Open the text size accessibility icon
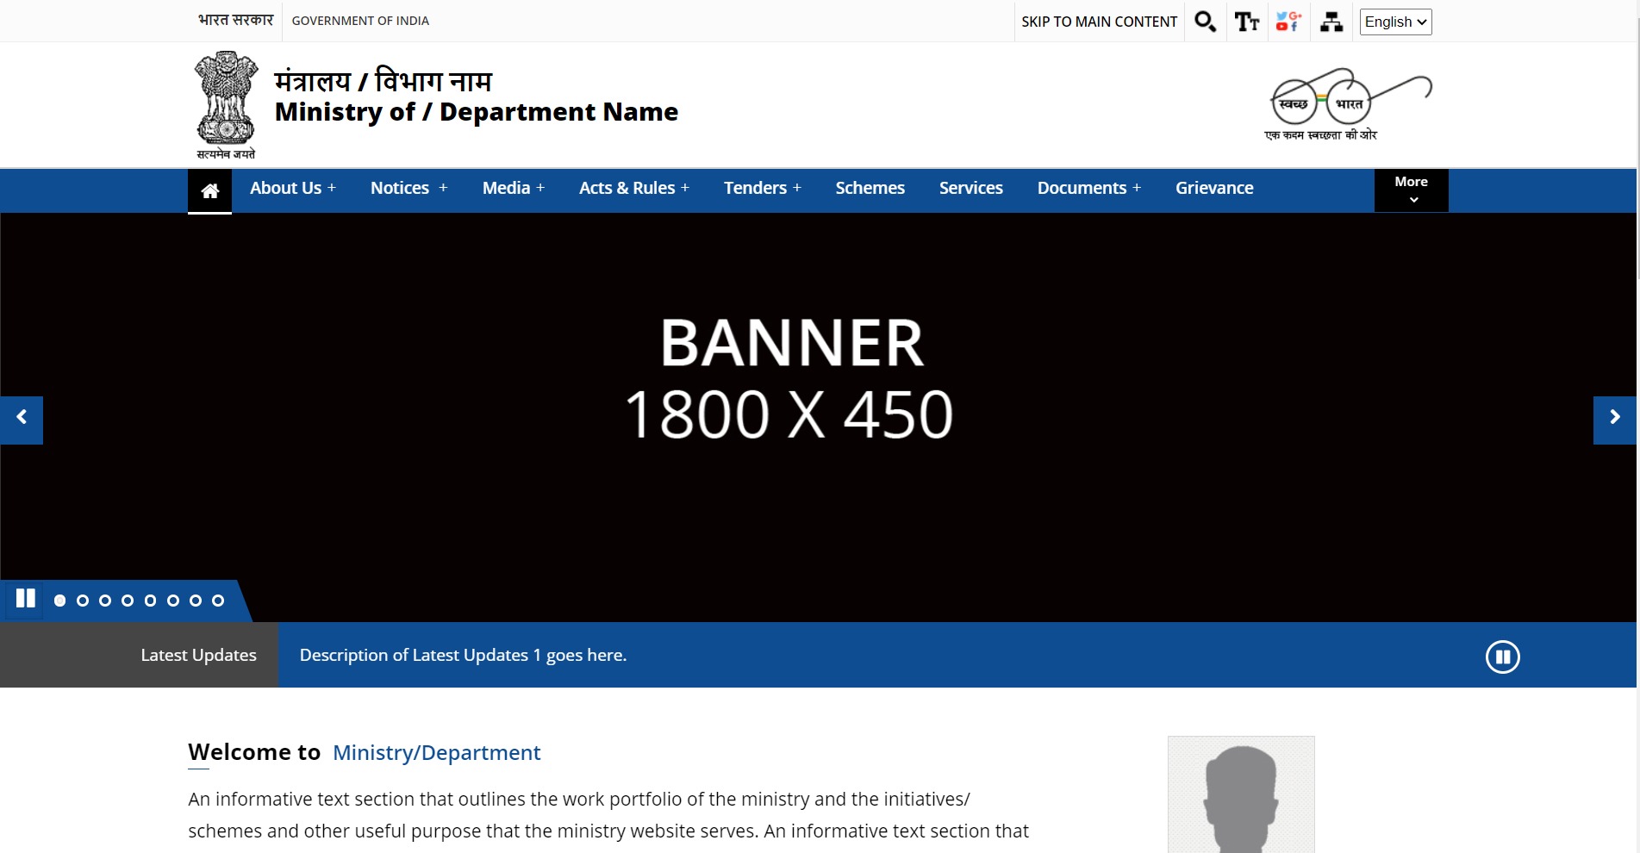The width and height of the screenshot is (1640, 853). pos(1246,22)
